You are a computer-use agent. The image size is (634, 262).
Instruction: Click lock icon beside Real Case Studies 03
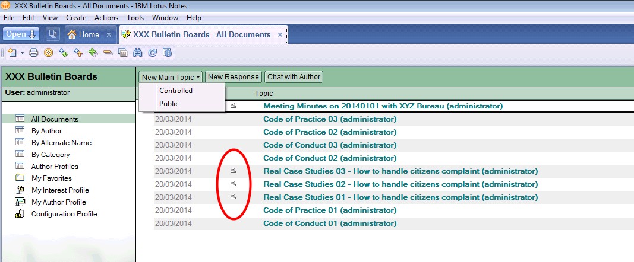[234, 171]
